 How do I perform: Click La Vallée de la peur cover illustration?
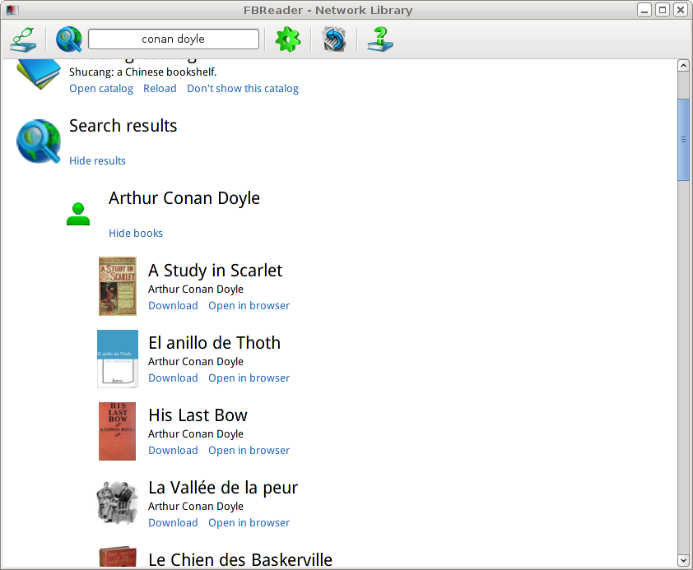[118, 503]
